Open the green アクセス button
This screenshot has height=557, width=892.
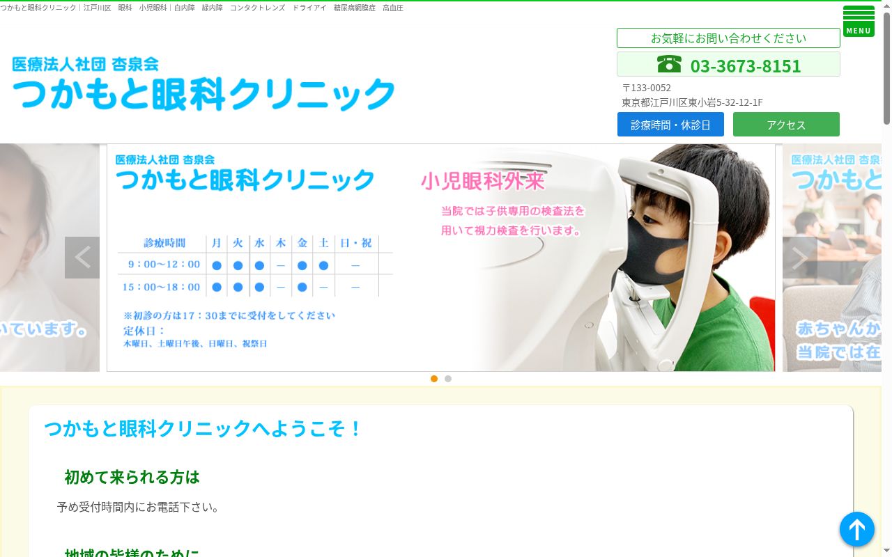pyautogui.click(x=786, y=125)
